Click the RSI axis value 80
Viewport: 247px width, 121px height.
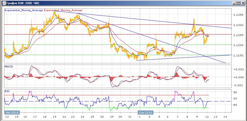click(236, 92)
